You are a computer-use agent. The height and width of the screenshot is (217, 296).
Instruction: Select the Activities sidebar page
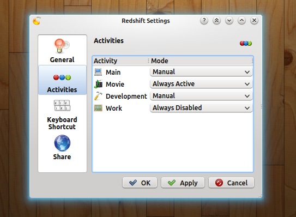62,80
